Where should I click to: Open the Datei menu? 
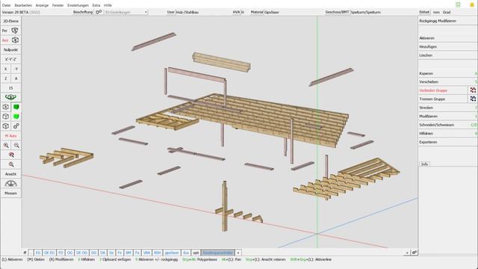pos(6,5)
